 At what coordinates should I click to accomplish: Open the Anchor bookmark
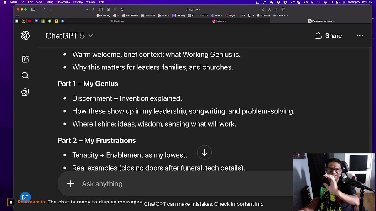coord(216,16)
